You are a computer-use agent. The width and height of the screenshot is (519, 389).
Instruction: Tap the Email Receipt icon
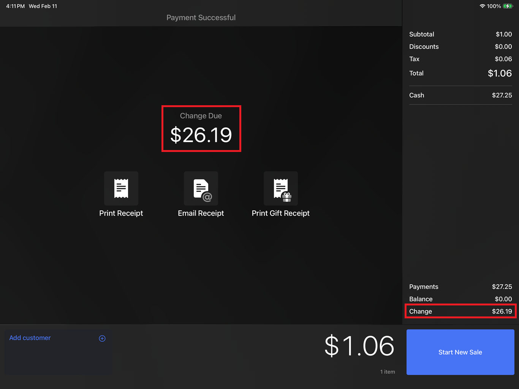pos(201,188)
